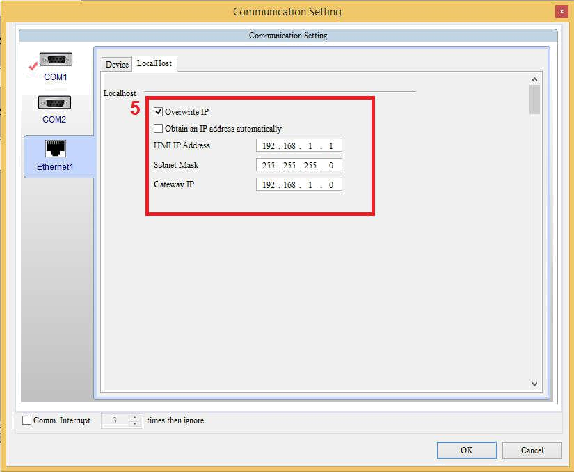Click the scrollbar down arrow
574x472 pixels.
[x=534, y=384]
